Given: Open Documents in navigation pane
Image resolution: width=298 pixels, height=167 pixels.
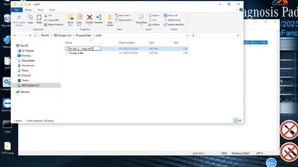Looking at the screenshot, I should point(28,61).
